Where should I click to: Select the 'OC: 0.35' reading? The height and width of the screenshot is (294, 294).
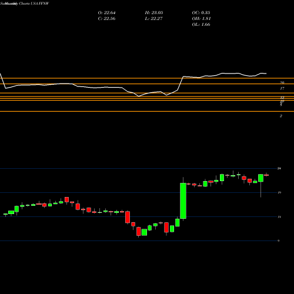coord(201,13)
